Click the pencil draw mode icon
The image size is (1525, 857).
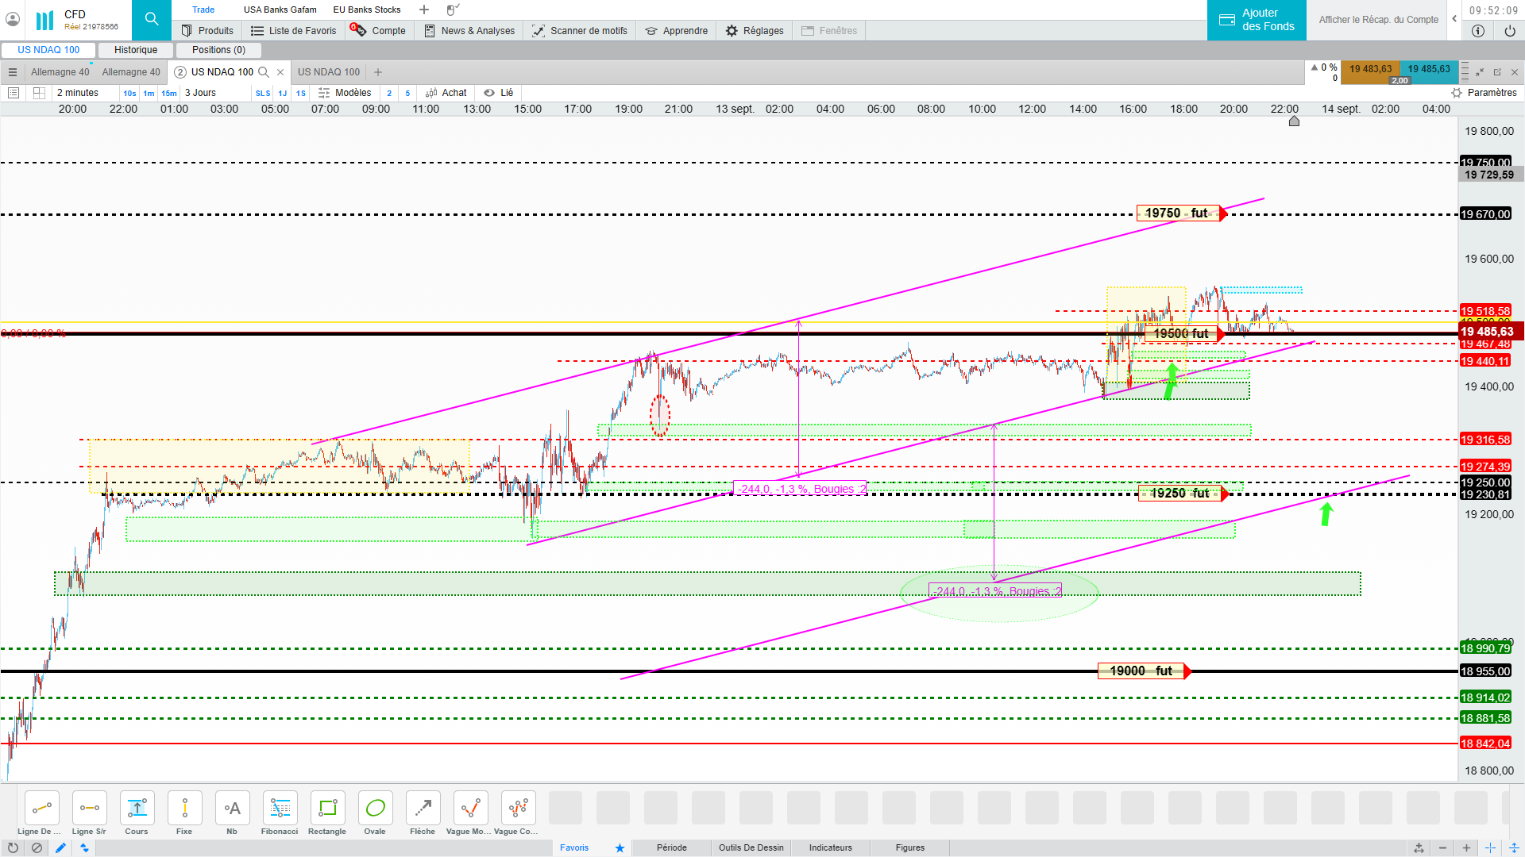[x=60, y=847]
